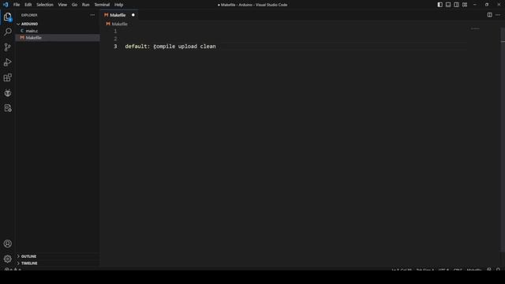Open the Go menu
The height and width of the screenshot is (284, 505).
pyautogui.click(x=74, y=5)
